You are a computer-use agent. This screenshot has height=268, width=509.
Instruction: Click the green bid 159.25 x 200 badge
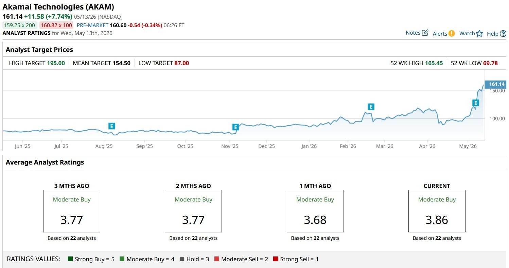point(20,25)
